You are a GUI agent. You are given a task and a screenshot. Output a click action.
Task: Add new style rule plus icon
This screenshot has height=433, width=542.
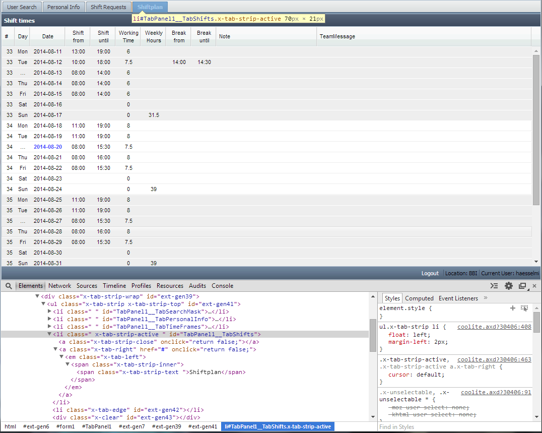(x=513, y=308)
